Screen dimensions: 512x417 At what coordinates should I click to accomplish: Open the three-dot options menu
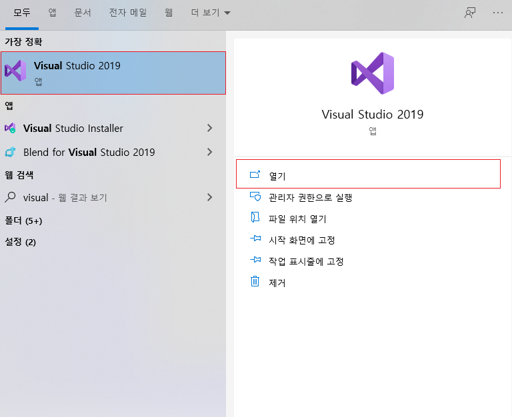click(x=497, y=13)
